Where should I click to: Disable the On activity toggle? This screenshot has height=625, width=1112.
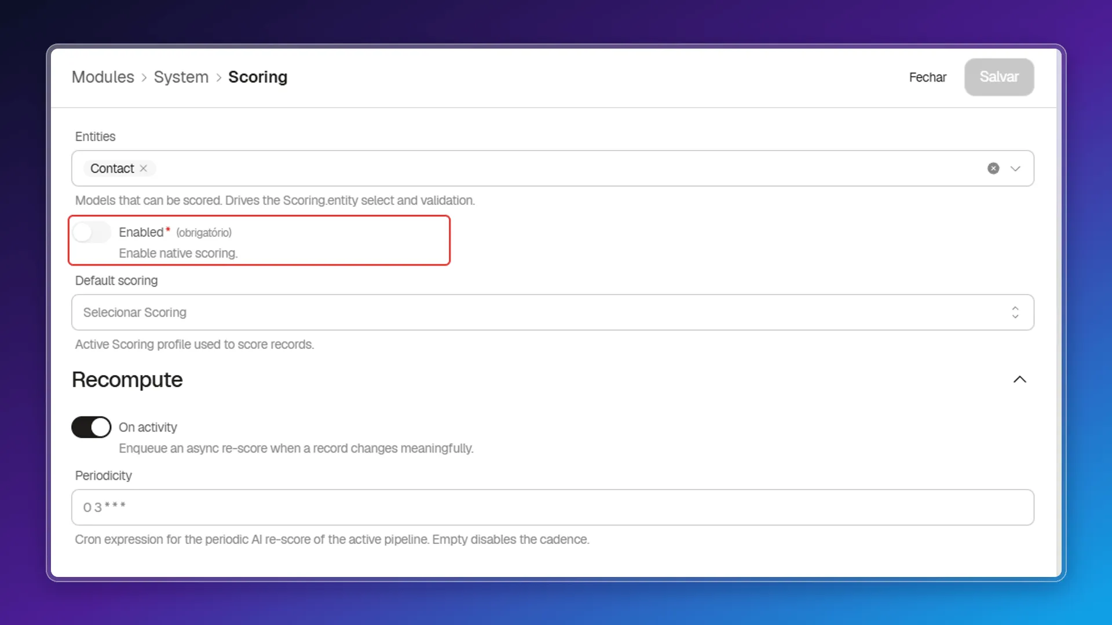[x=92, y=427]
